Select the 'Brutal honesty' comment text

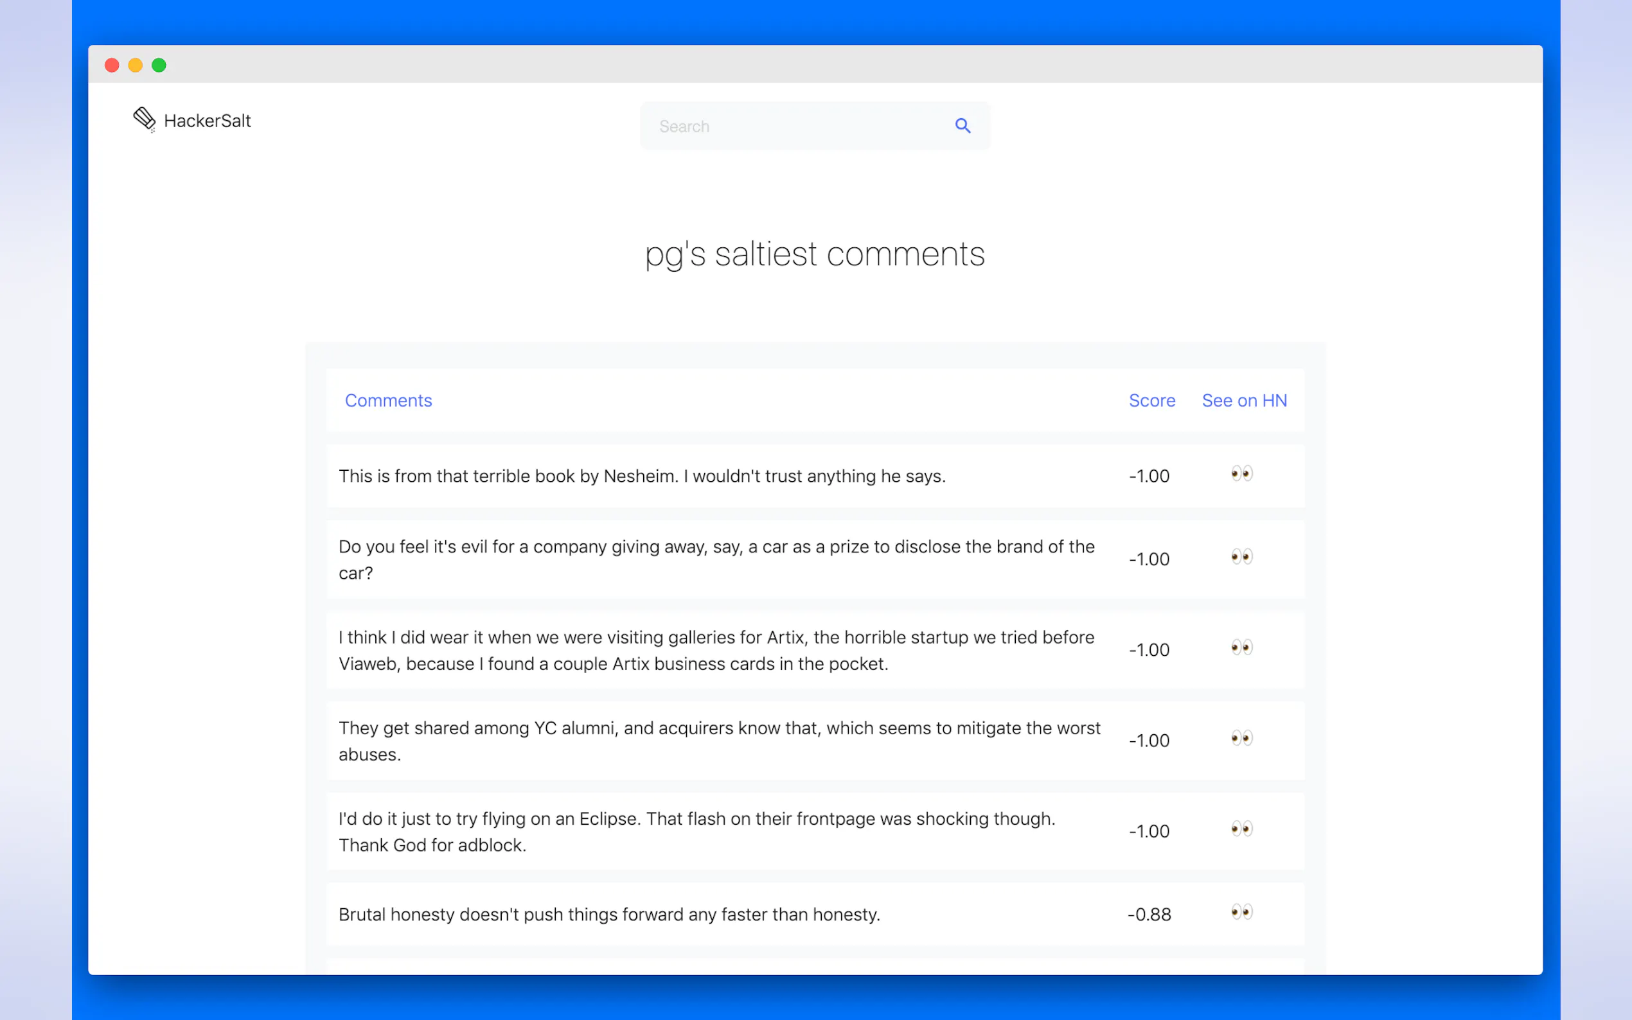tap(608, 915)
